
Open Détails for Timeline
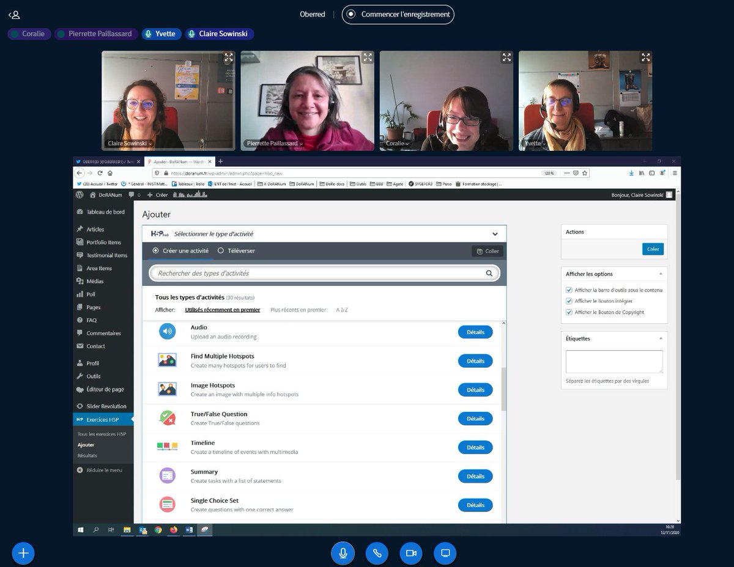pos(475,447)
